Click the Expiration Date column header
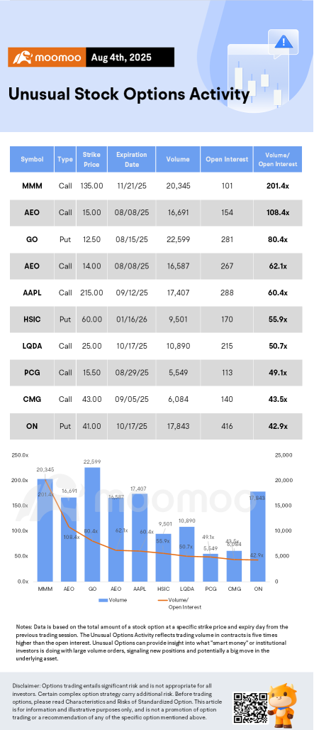This screenshot has width=314, height=730. [131, 159]
